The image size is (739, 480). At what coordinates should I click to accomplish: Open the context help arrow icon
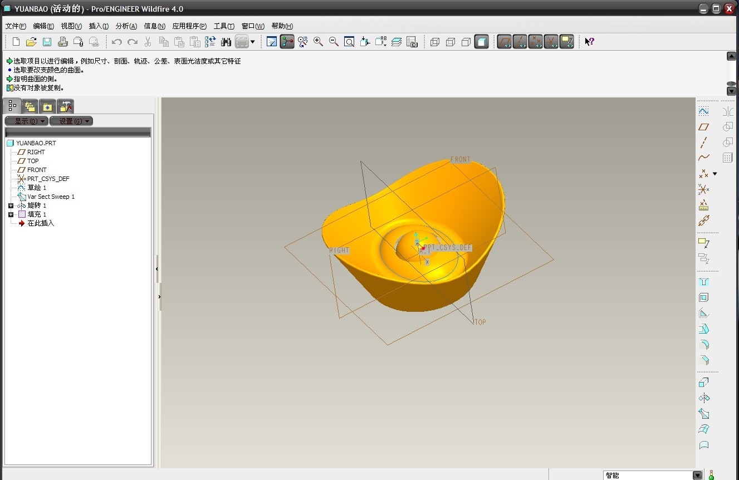589,42
